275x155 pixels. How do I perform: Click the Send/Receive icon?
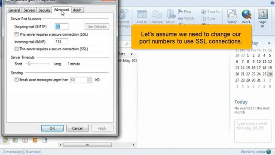click(x=232, y=14)
